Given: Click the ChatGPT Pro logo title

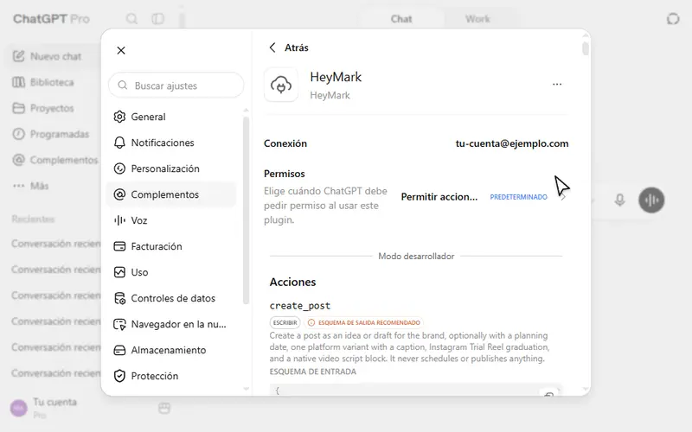Looking at the screenshot, I should 51,19.
